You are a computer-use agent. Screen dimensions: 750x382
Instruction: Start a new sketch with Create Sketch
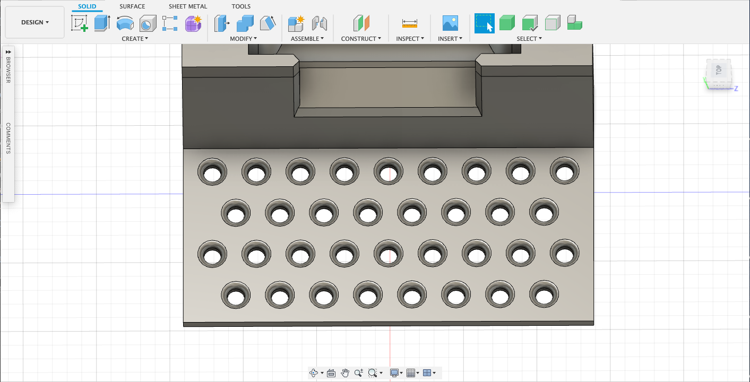coord(79,23)
